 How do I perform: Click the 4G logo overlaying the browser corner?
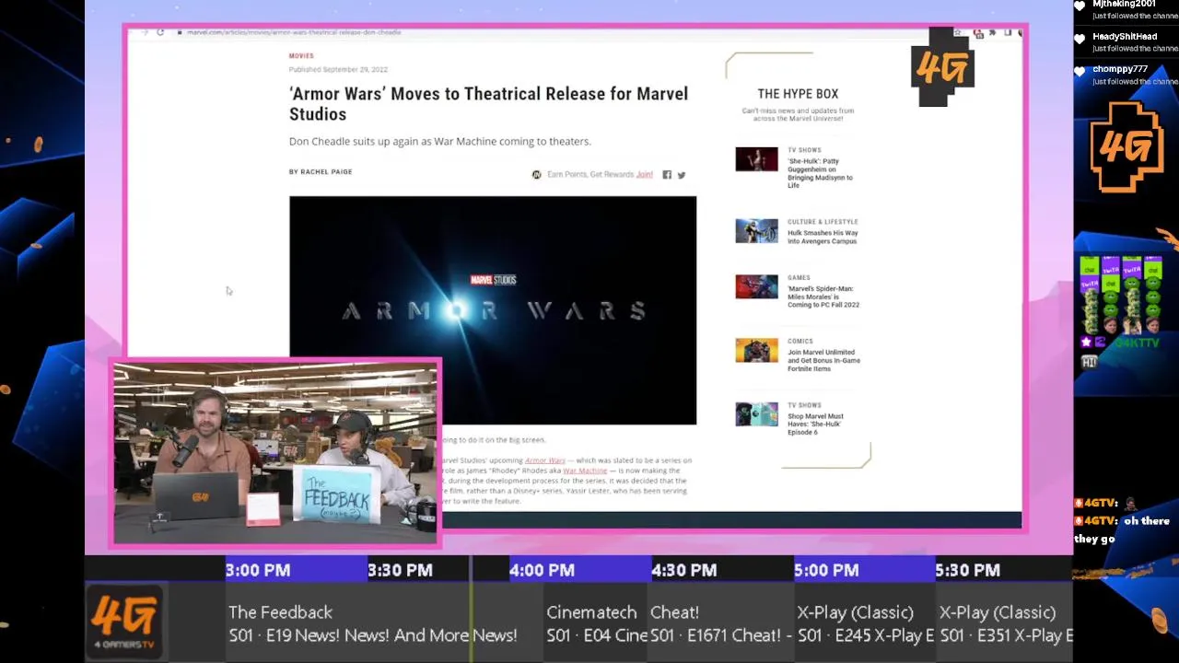[943, 67]
